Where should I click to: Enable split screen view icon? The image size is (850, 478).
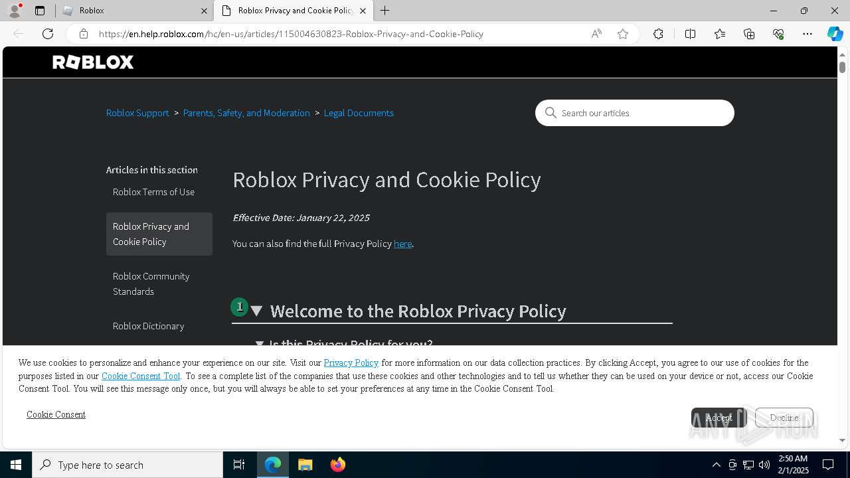pos(690,34)
